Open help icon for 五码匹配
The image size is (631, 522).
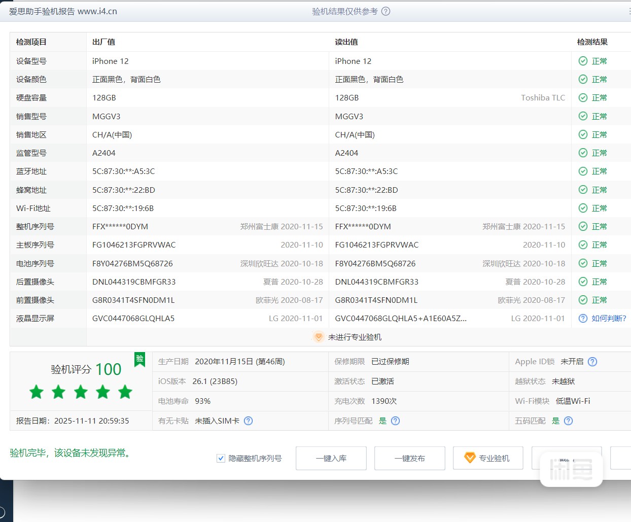569,421
